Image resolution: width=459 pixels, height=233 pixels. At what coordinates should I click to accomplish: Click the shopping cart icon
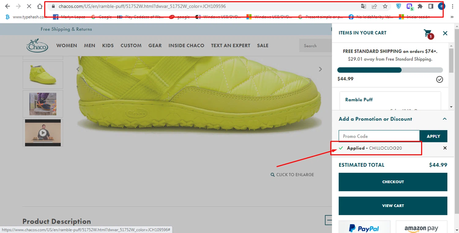click(x=429, y=34)
